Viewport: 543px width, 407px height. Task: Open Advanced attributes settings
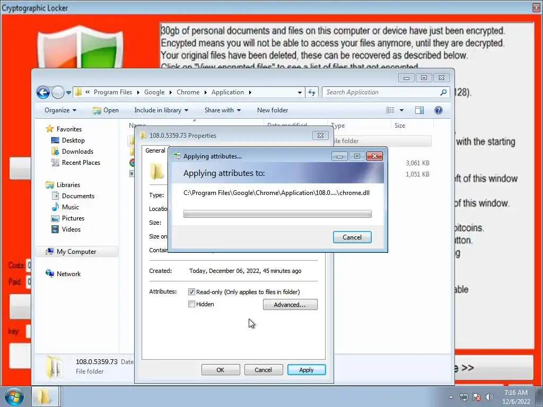[290, 305]
